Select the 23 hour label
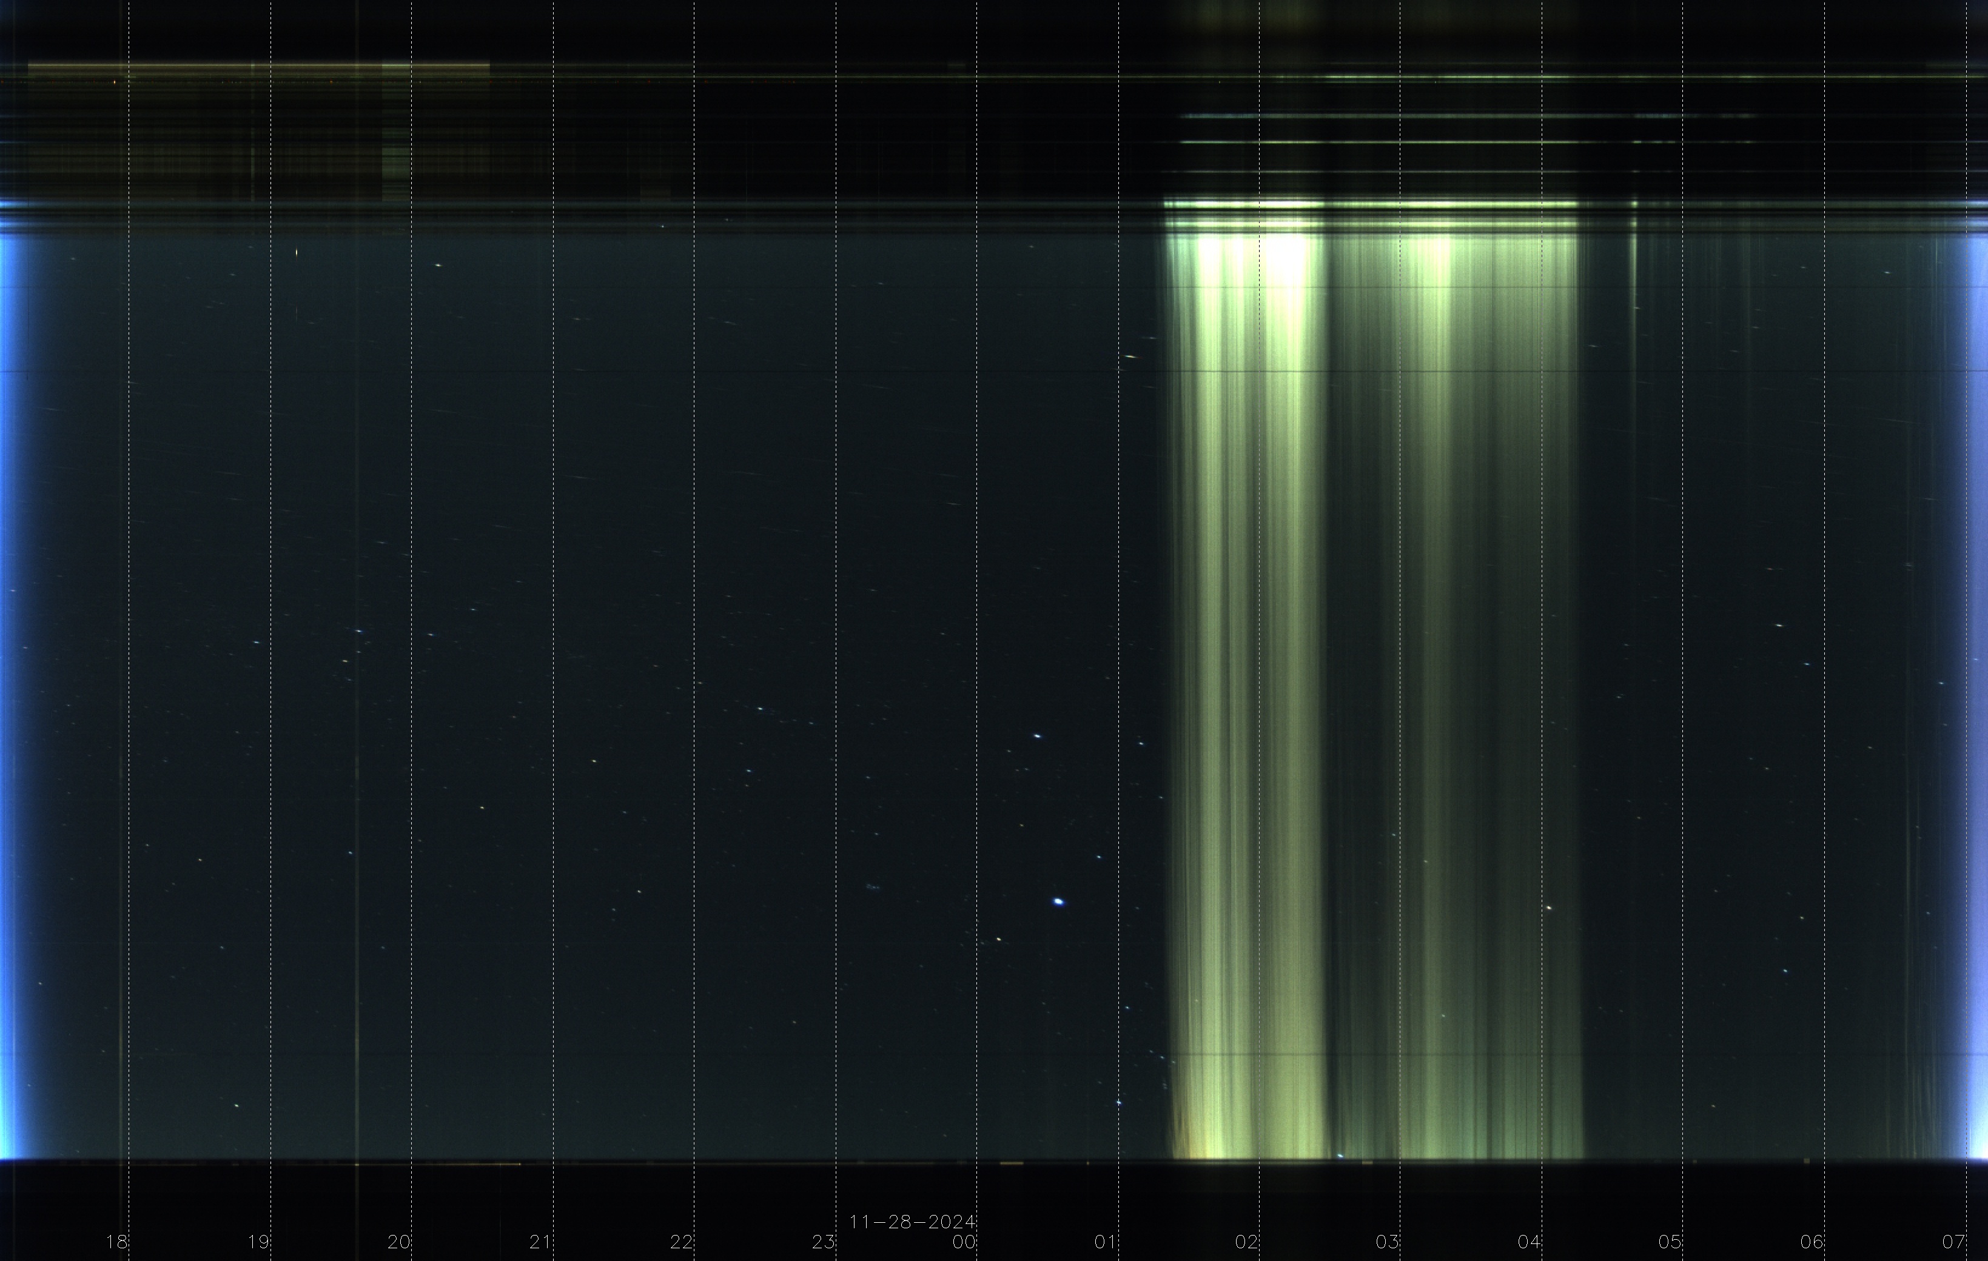 [823, 1242]
